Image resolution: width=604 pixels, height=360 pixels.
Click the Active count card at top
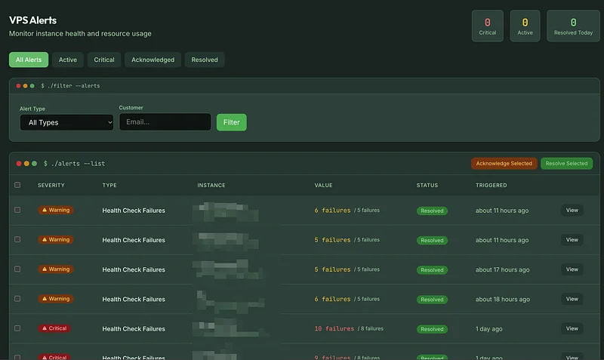click(525, 26)
